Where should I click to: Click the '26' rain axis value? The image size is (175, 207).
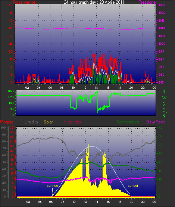[x=12, y=137]
